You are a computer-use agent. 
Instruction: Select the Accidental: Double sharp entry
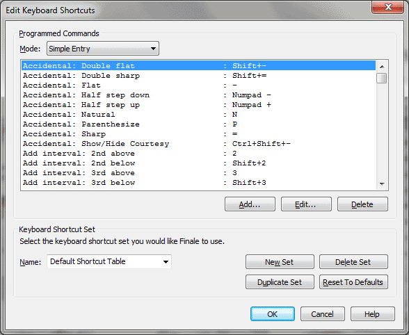[x=198, y=76]
